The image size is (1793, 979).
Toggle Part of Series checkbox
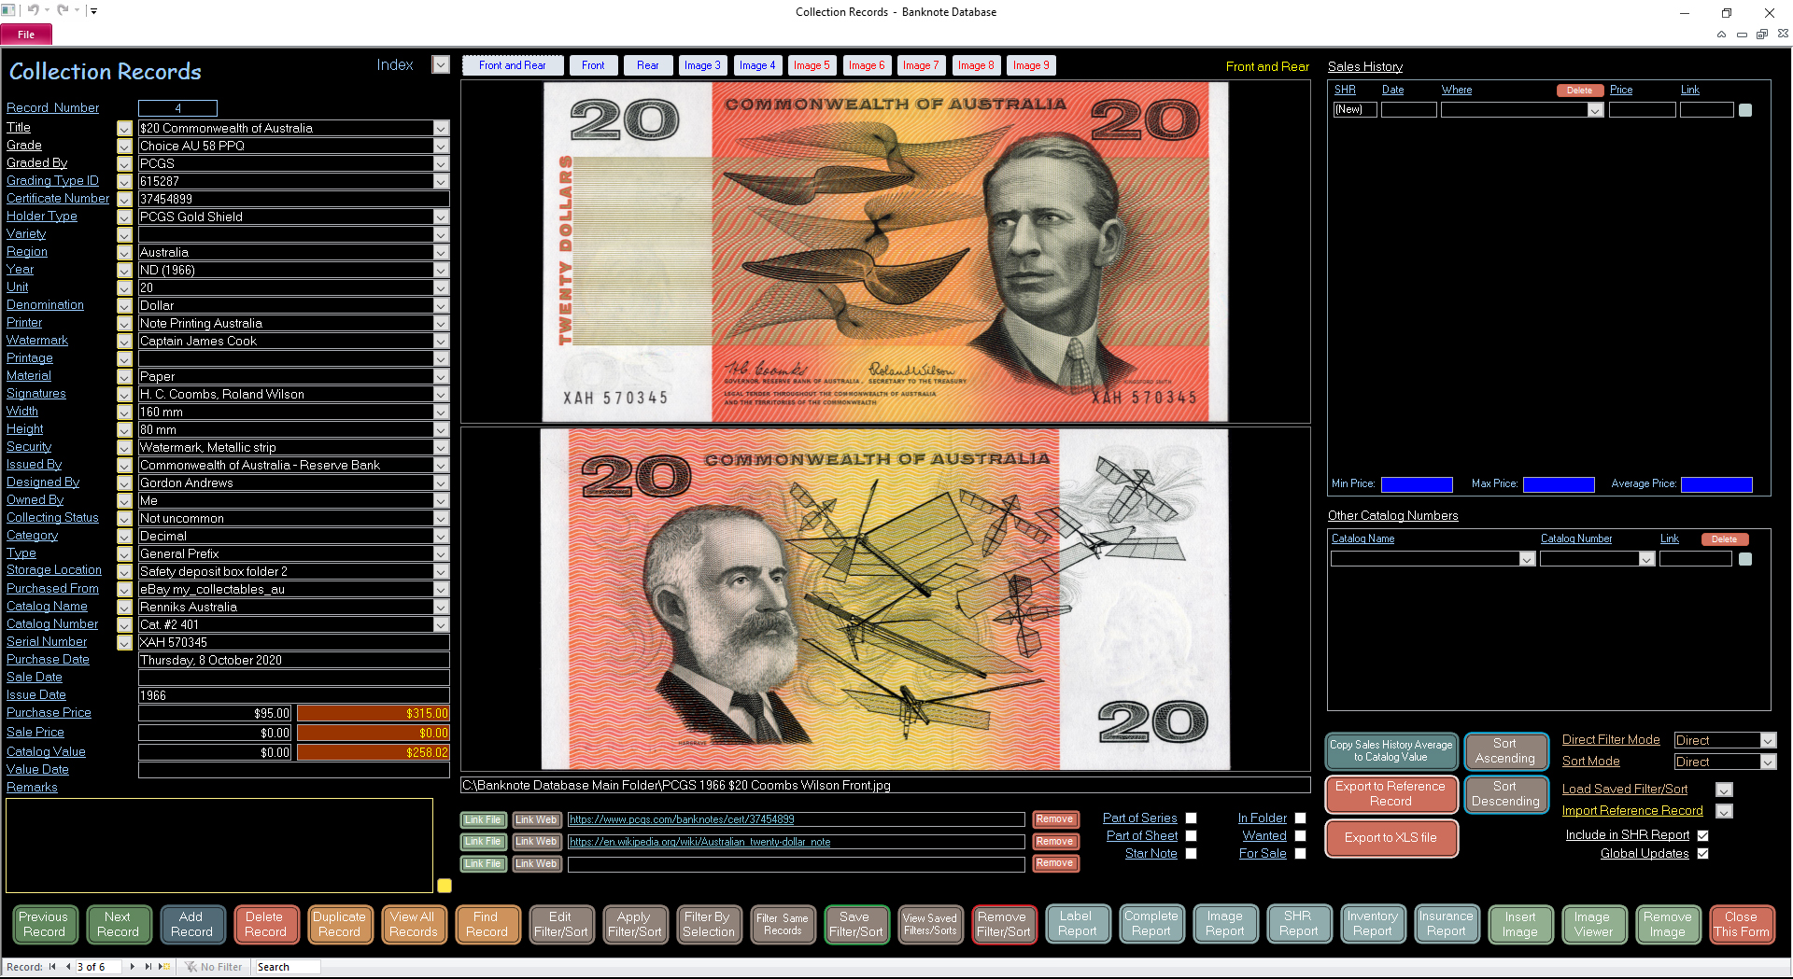pos(1191,818)
